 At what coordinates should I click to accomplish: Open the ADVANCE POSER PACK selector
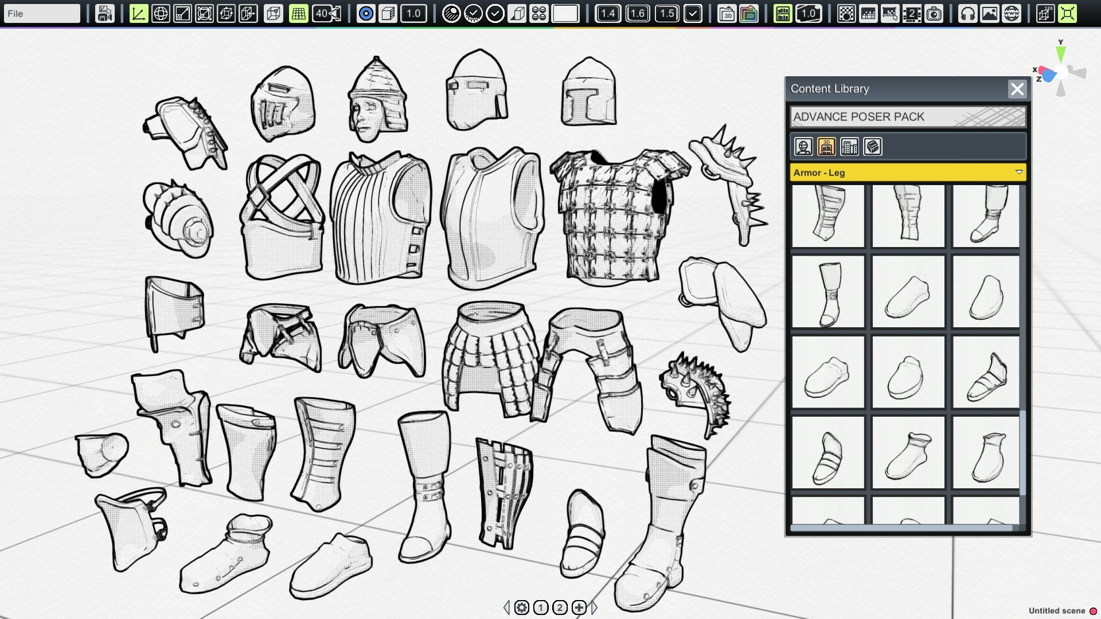908,117
